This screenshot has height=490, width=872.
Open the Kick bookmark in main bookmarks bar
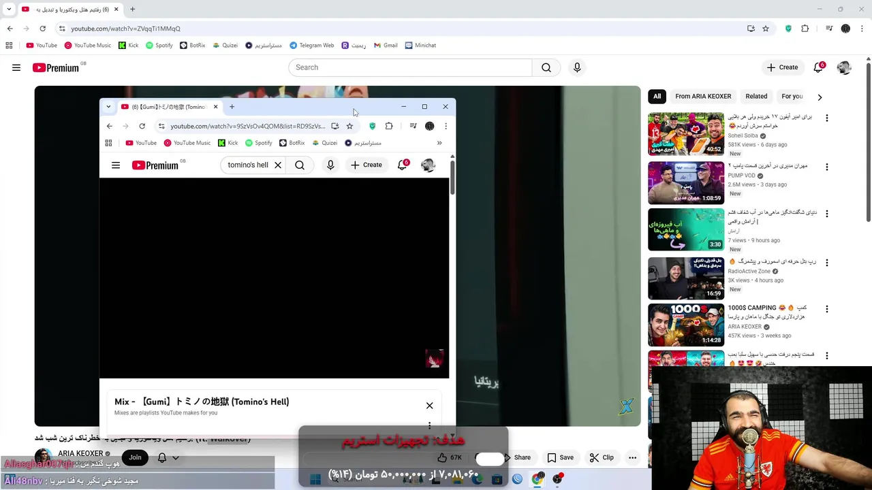(129, 46)
